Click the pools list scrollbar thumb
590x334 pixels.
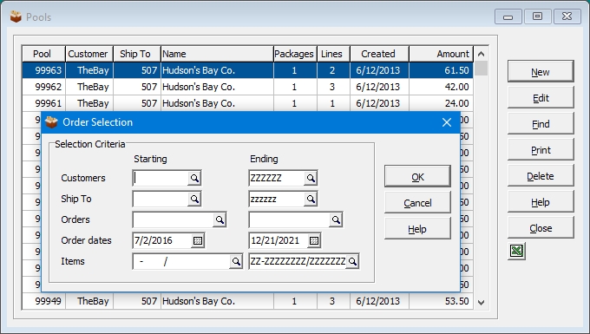coord(481,69)
